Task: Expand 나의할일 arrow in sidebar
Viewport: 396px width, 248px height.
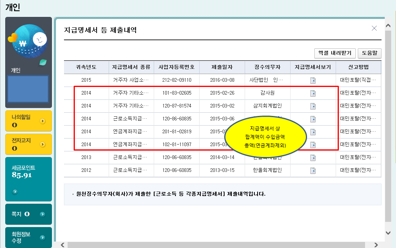Action: pos(43,121)
